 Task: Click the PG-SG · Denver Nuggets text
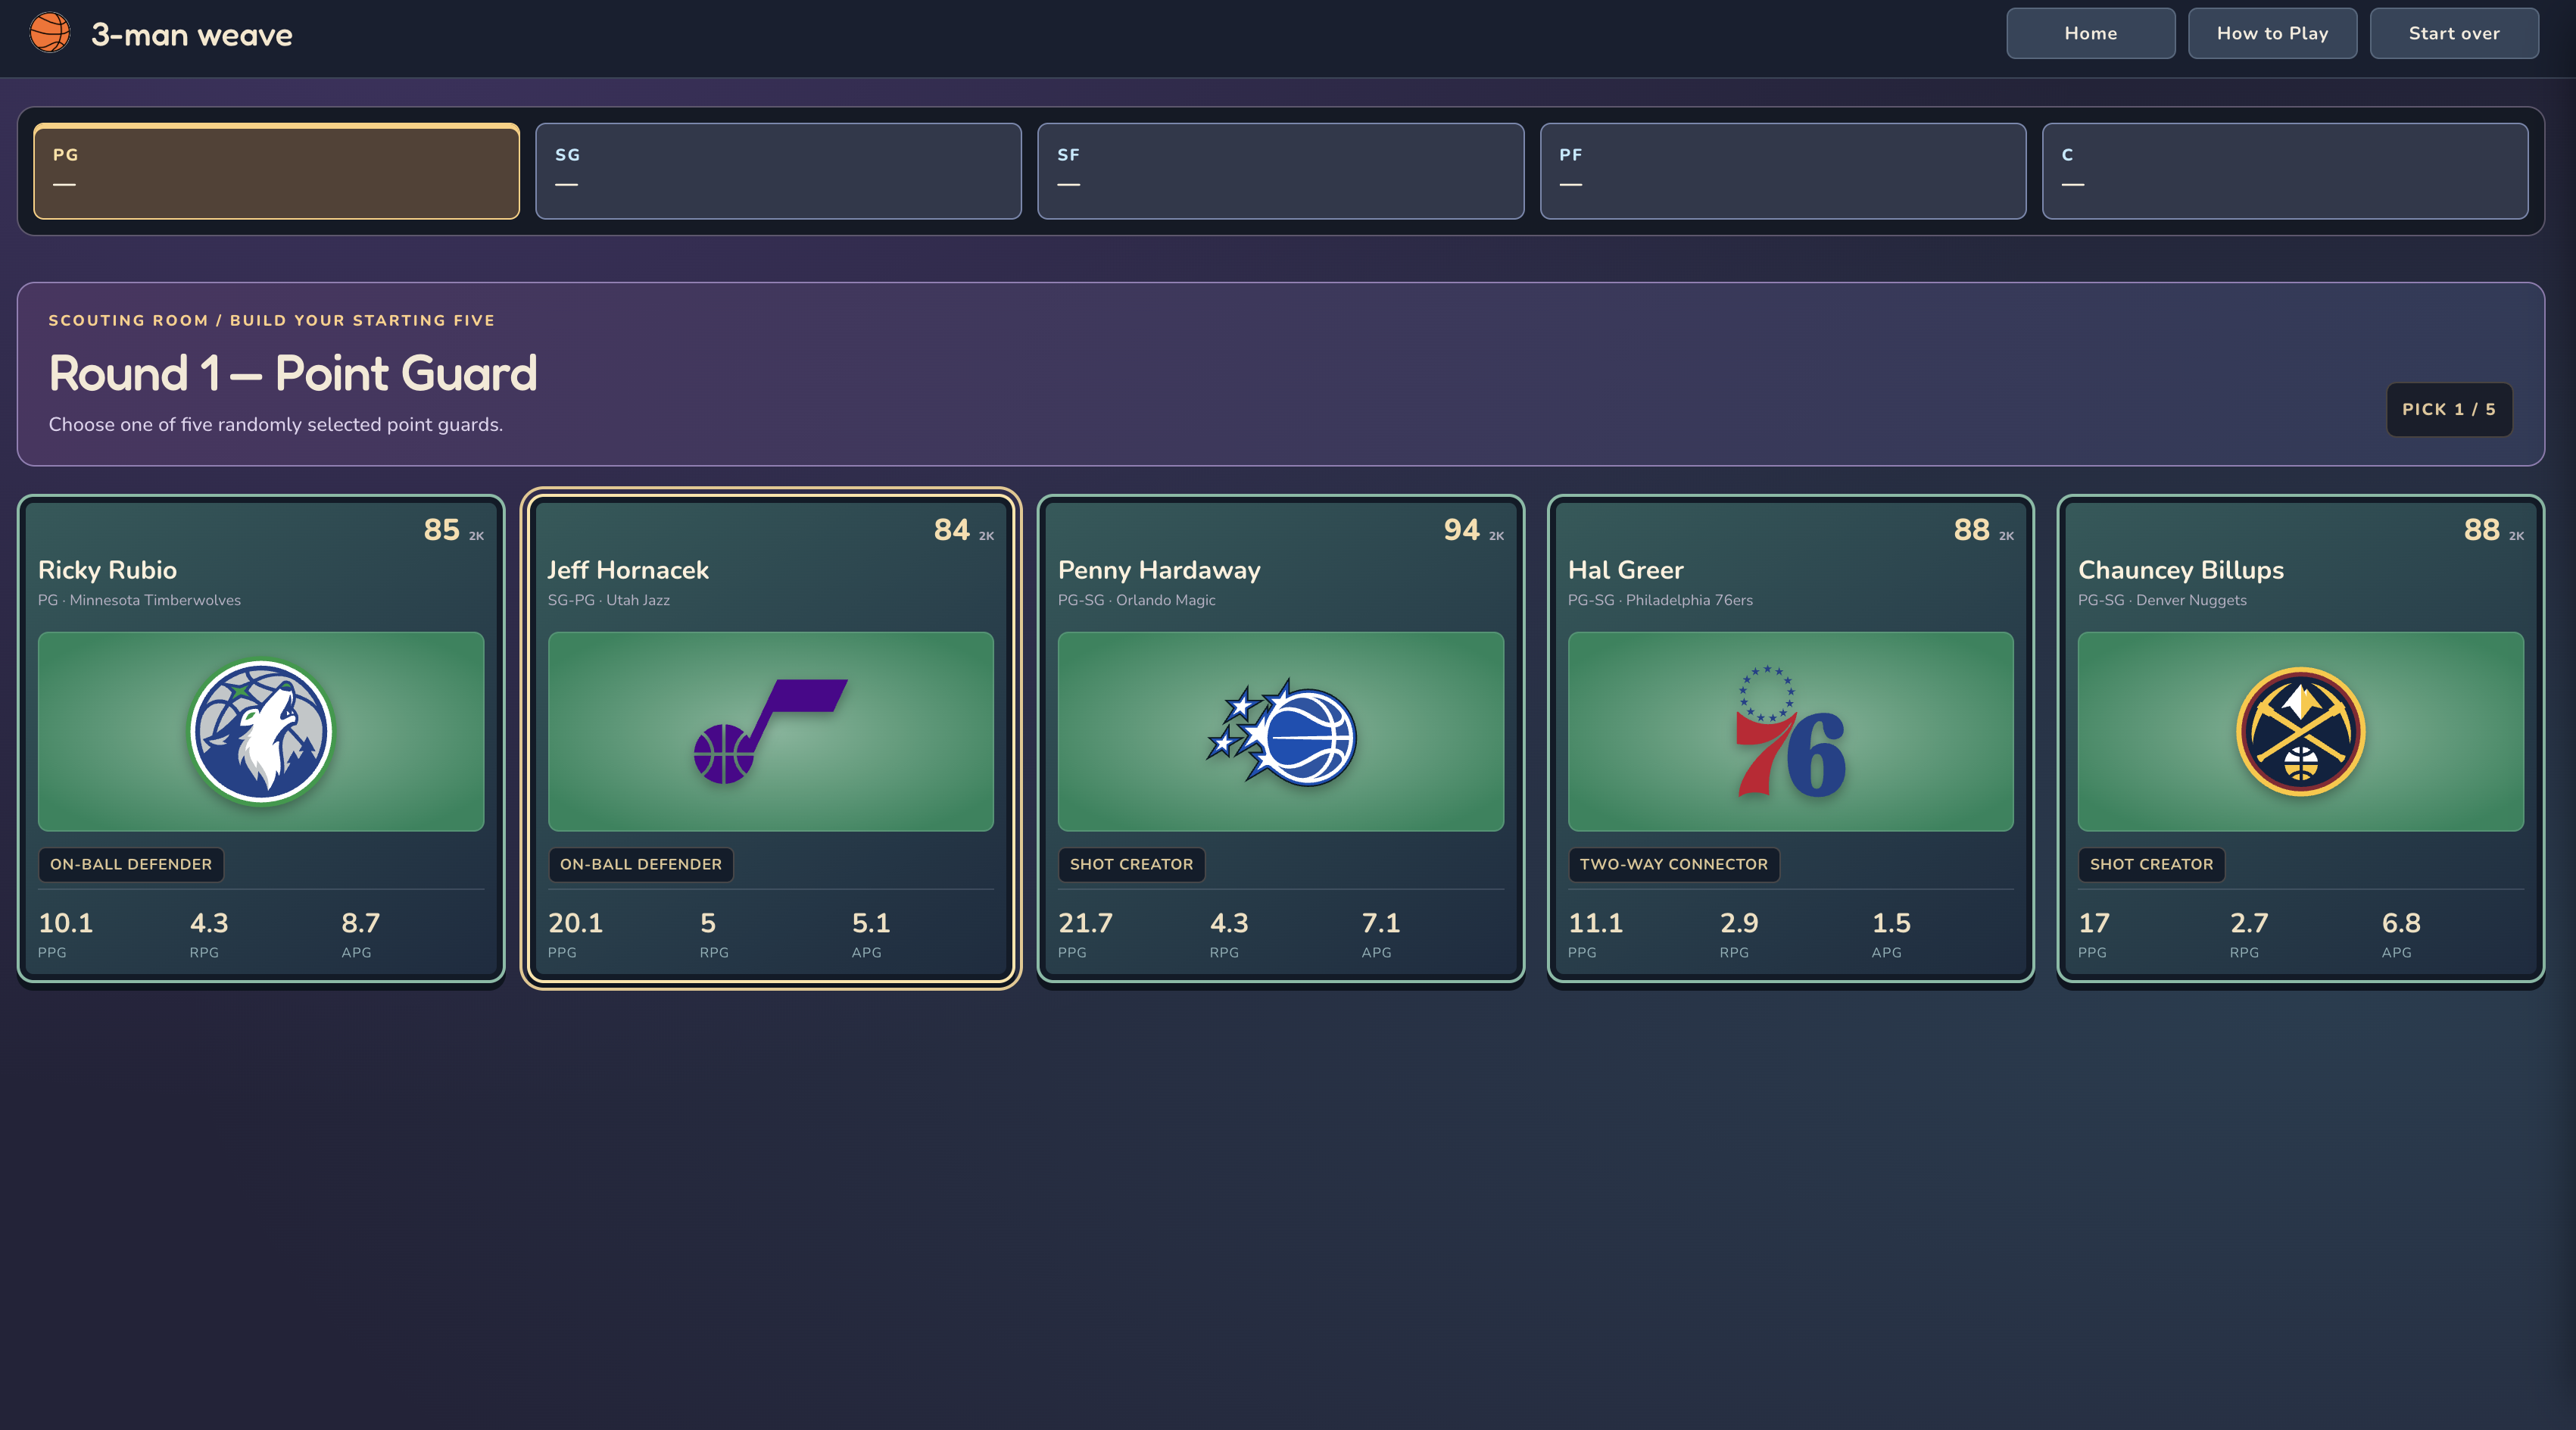(2162, 600)
